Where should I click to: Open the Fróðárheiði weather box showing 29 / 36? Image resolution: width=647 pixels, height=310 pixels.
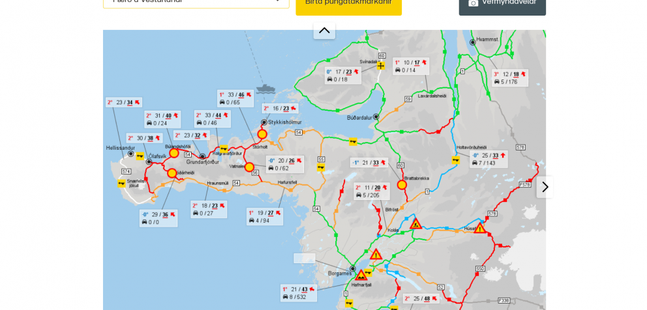(x=159, y=218)
